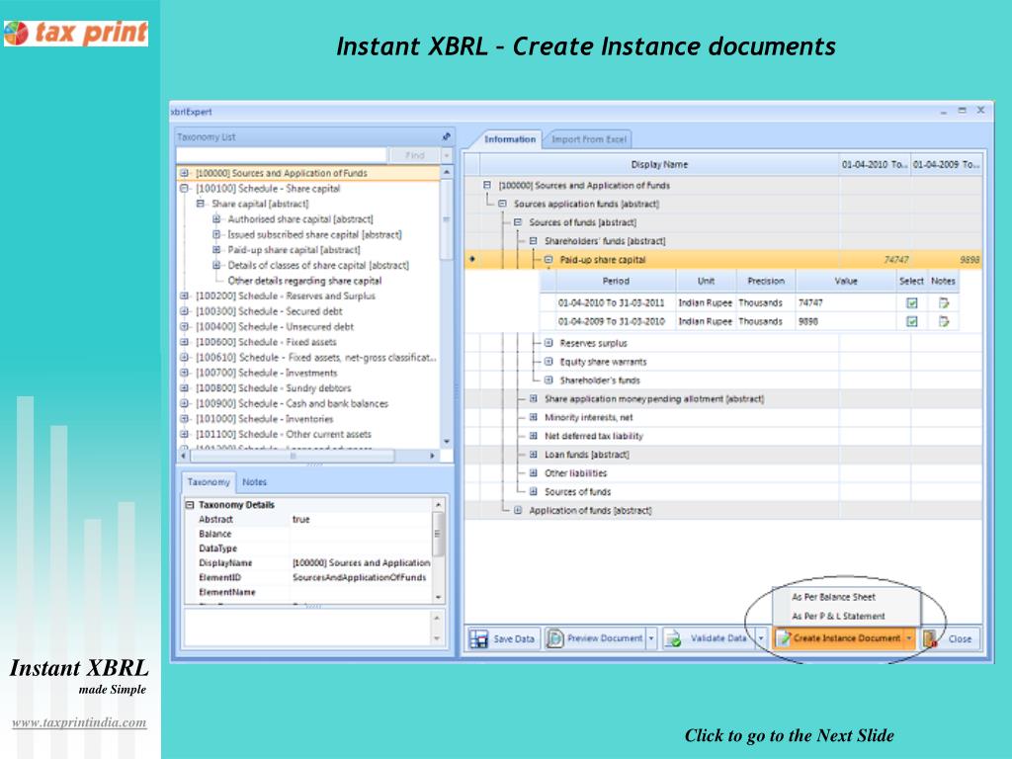Open the Find dropdown arrow
1012x759 pixels.
(447, 155)
